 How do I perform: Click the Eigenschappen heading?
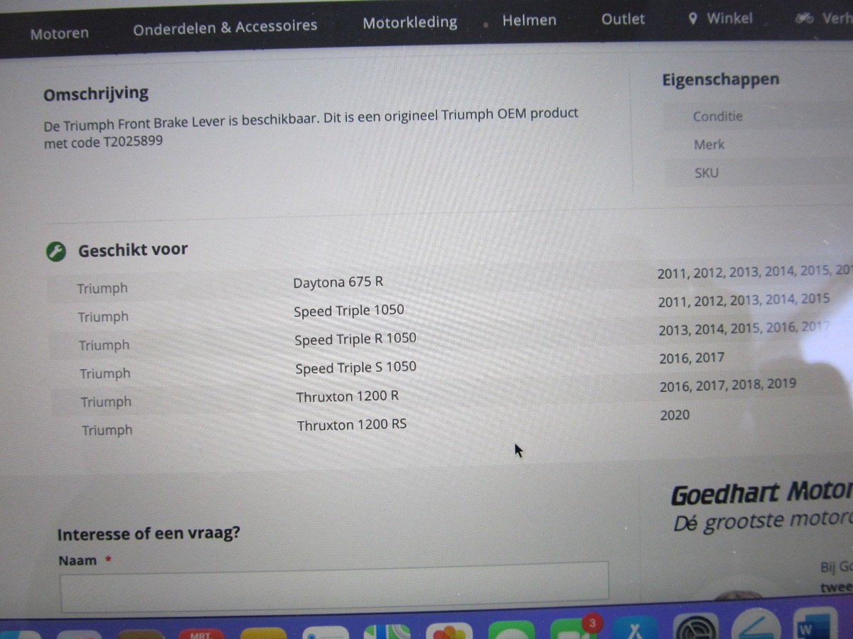pos(721,80)
